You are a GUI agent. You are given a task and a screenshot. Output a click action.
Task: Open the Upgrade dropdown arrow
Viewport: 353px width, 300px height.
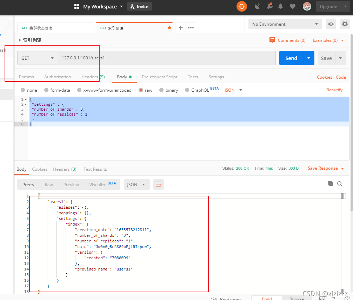coord(346,7)
